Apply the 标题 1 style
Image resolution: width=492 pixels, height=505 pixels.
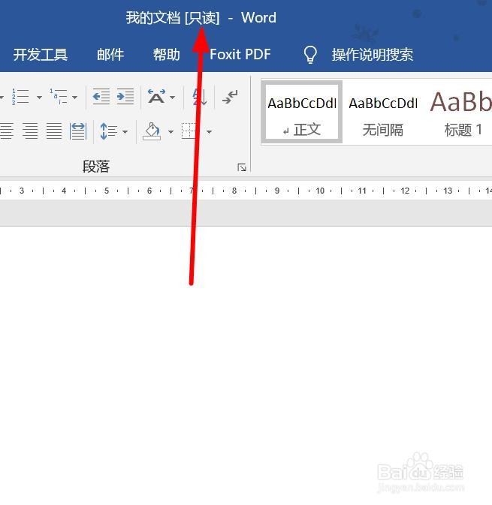click(461, 112)
